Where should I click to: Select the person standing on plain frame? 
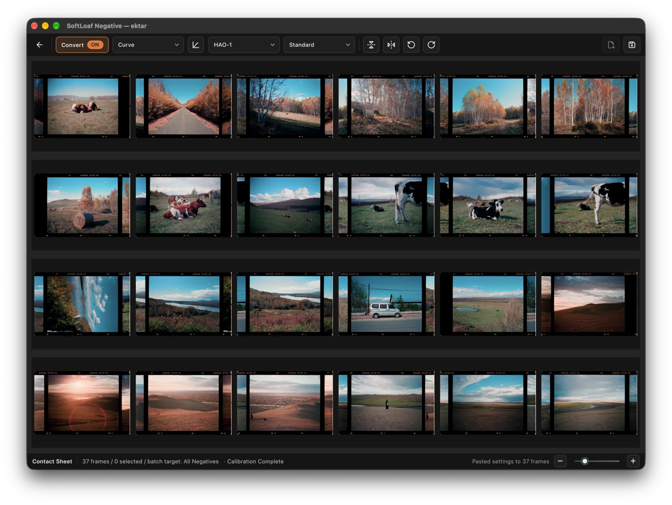click(x=386, y=403)
